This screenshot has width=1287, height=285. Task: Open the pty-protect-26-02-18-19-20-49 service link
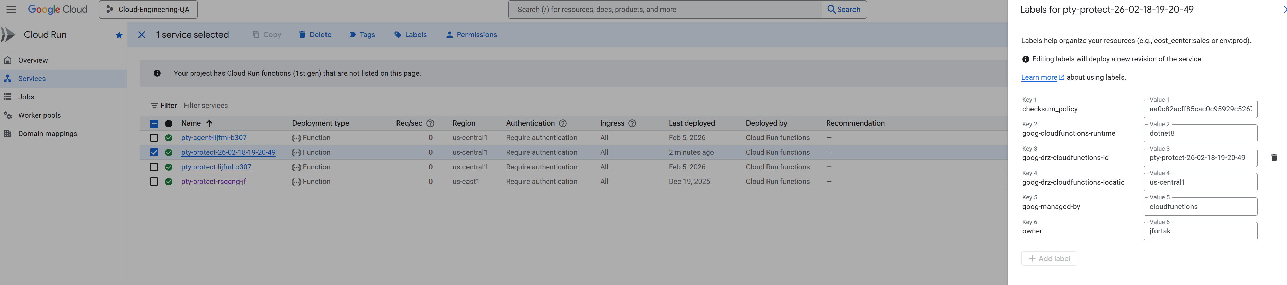tap(228, 153)
